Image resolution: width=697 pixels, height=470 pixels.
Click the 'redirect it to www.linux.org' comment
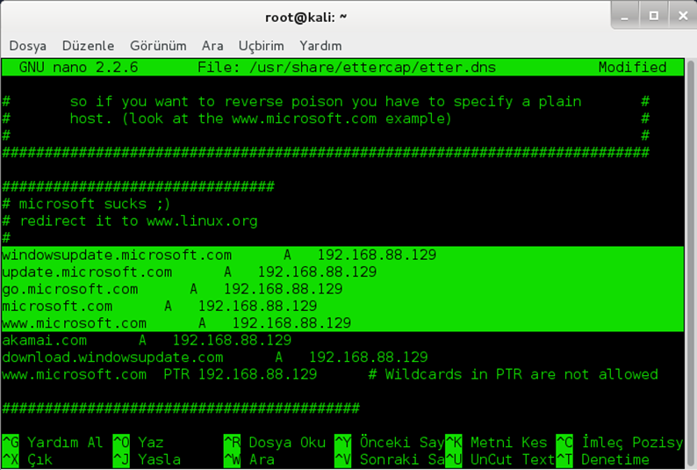[130, 221]
